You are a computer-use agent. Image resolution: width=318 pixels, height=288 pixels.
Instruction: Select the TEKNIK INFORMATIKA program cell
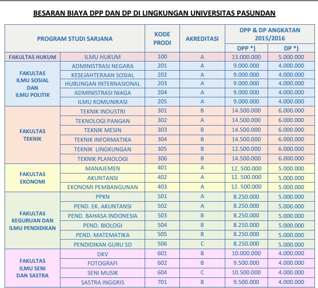[x=102, y=140]
